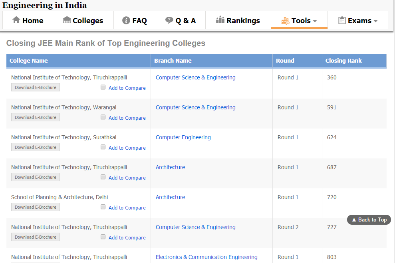
Task: Click the FAQ info icon
Action: point(126,20)
